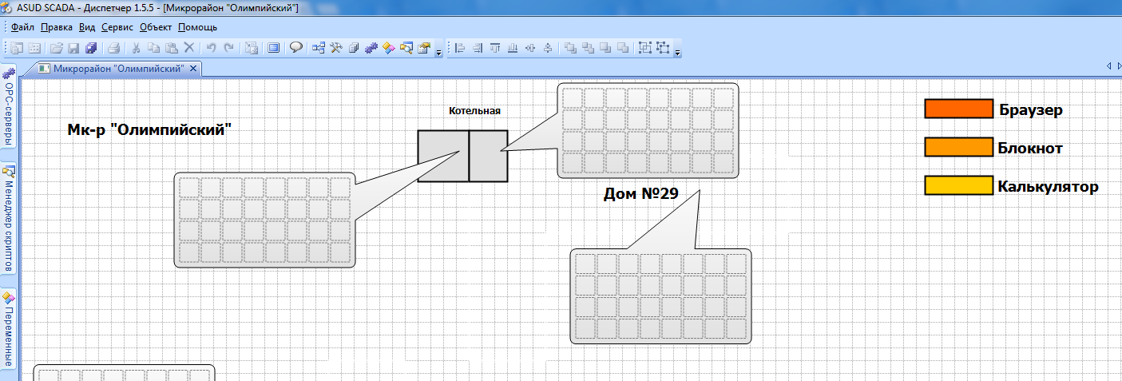Click the speech bubble toolbar icon
Screen dimensions: 1122x381
(295, 48)
